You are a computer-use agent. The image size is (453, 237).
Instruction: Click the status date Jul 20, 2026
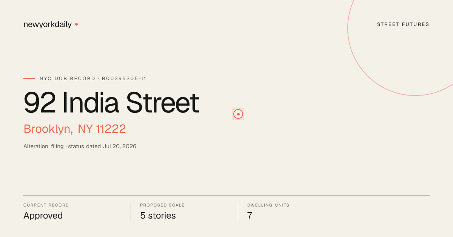pyautogui.click(x=120, y=146)
